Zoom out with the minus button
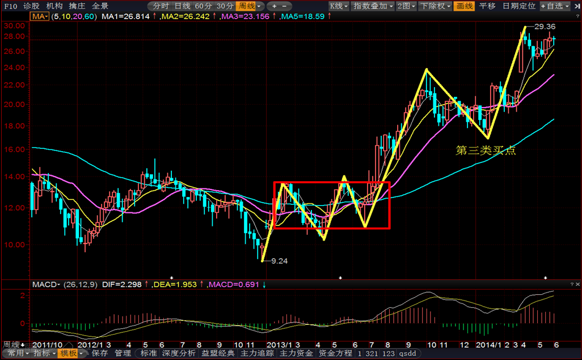 284,6
